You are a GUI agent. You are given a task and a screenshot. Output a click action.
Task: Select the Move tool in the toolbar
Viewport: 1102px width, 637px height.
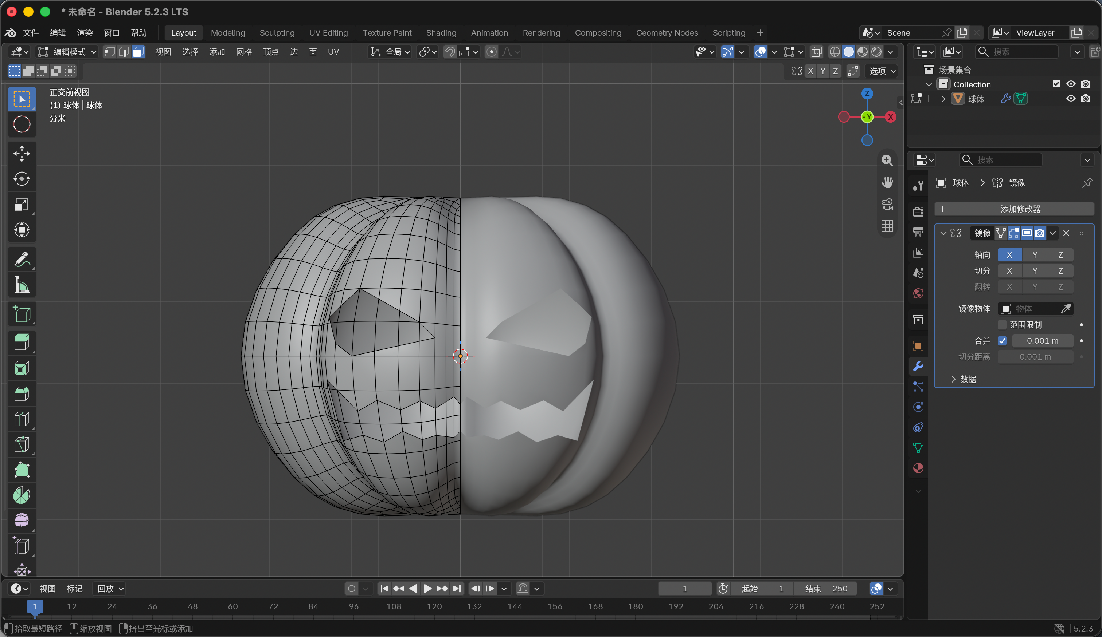[22, 153]
